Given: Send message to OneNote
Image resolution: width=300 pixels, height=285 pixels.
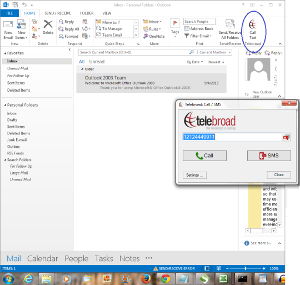Looking at the screenshot, I should [154, 36].
